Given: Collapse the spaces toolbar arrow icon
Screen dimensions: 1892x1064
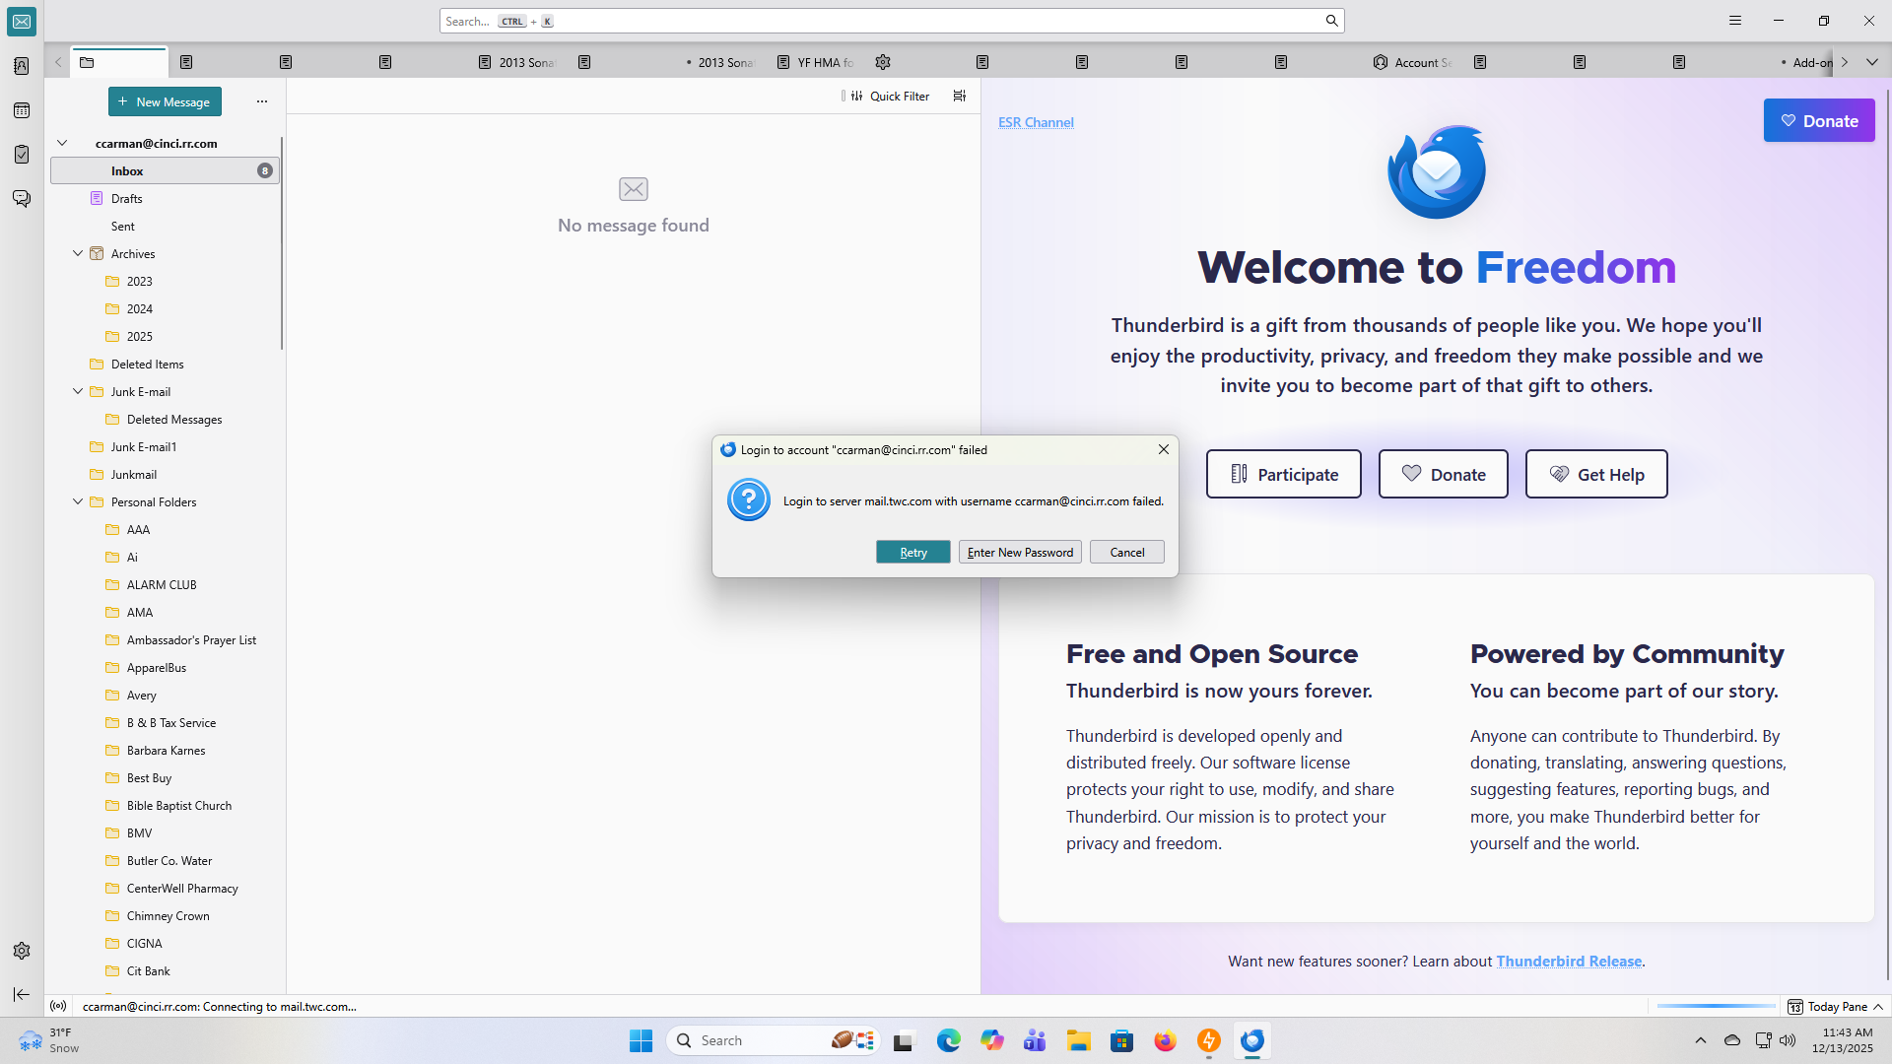Looking at the screenshot, I should (22, 994).
